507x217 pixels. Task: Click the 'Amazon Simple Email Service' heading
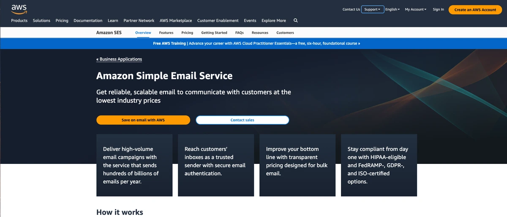click(164, 76)
